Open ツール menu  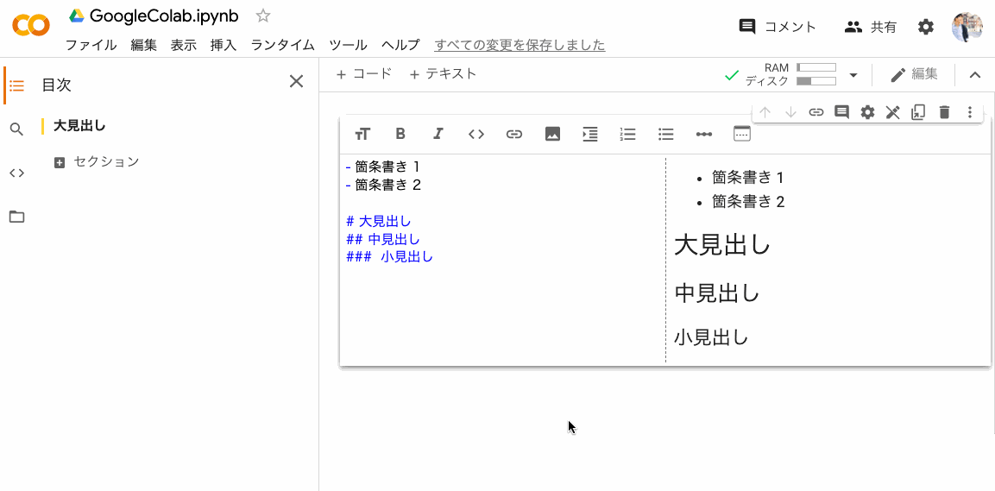click(x=348, y=45)
